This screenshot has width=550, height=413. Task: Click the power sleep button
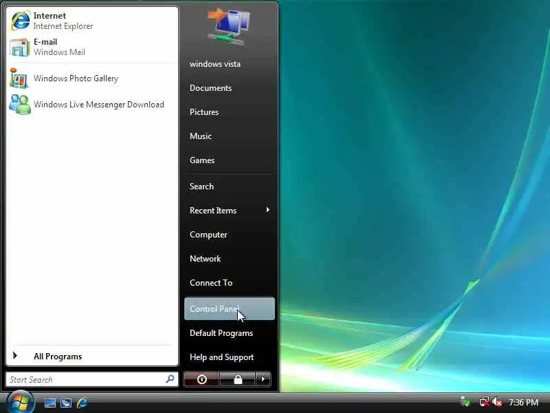click(201, 379)
